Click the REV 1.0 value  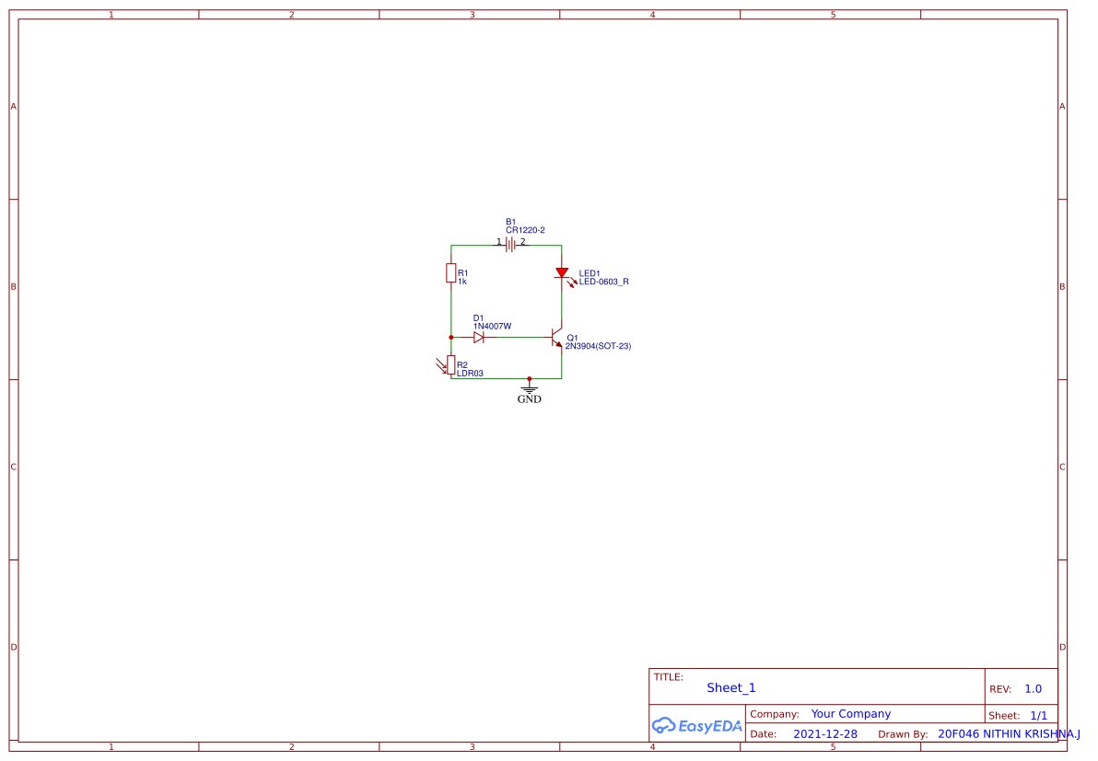(x=1034, y=688)
